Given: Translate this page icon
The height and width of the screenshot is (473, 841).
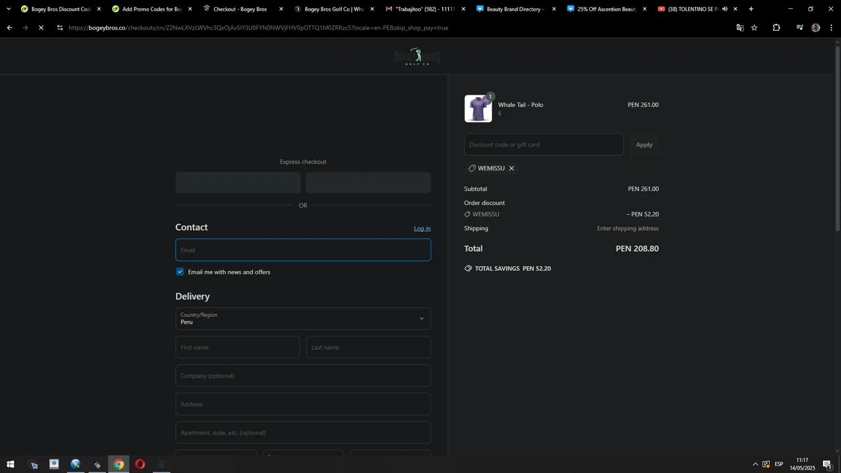Looking at the screenshot, I should [740, 27].
